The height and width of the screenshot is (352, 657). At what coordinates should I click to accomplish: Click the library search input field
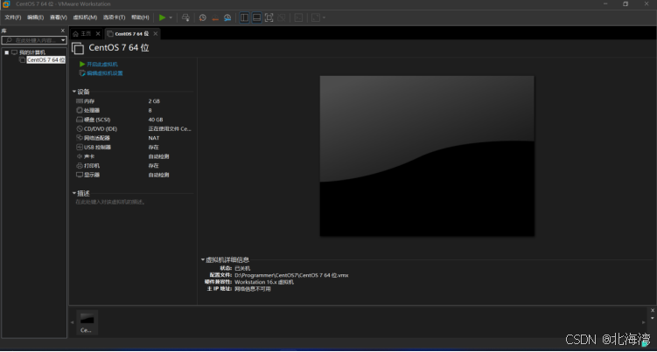(x=31, y=40)
